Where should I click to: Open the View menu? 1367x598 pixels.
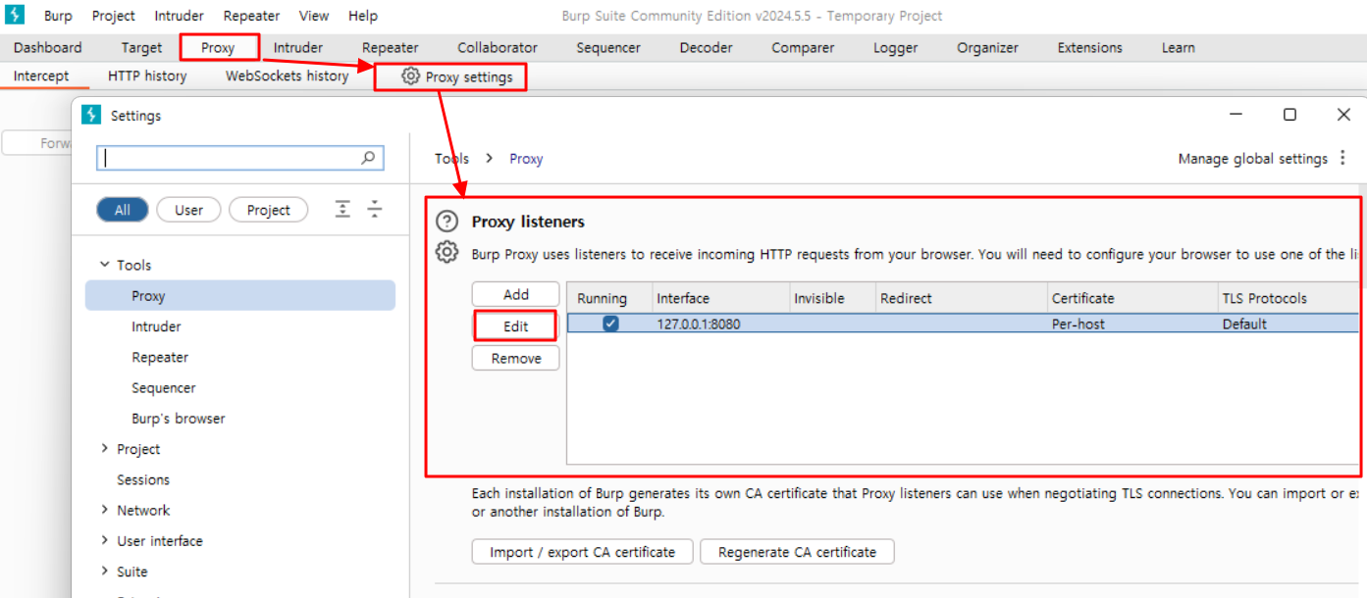tap(314, 16)
